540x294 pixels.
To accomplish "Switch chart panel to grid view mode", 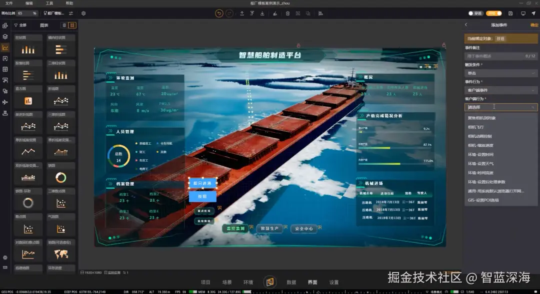I will click(72, 25).
